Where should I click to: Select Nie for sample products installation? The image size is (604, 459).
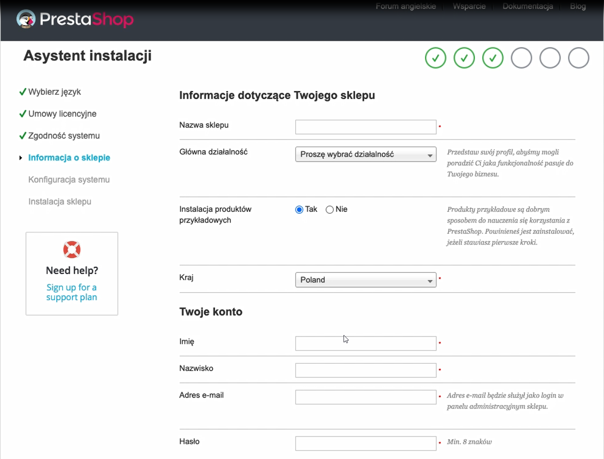[329, 210]
